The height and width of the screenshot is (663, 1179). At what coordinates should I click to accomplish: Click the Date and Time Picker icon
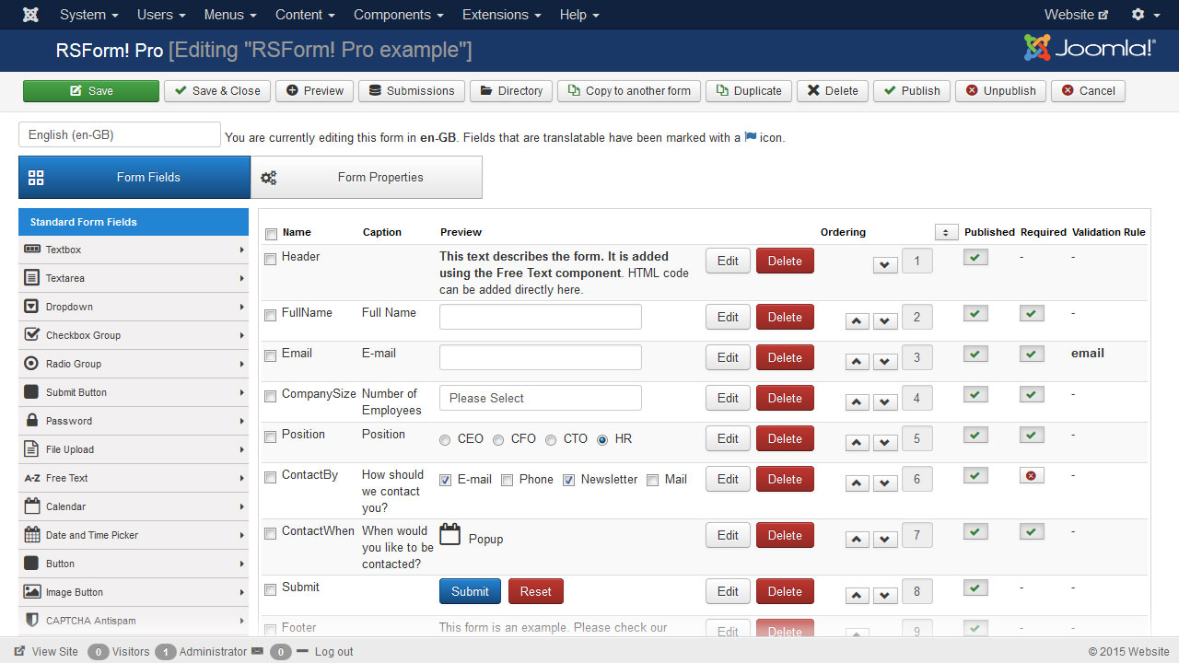pyautogui.click(x=32, y=535)
